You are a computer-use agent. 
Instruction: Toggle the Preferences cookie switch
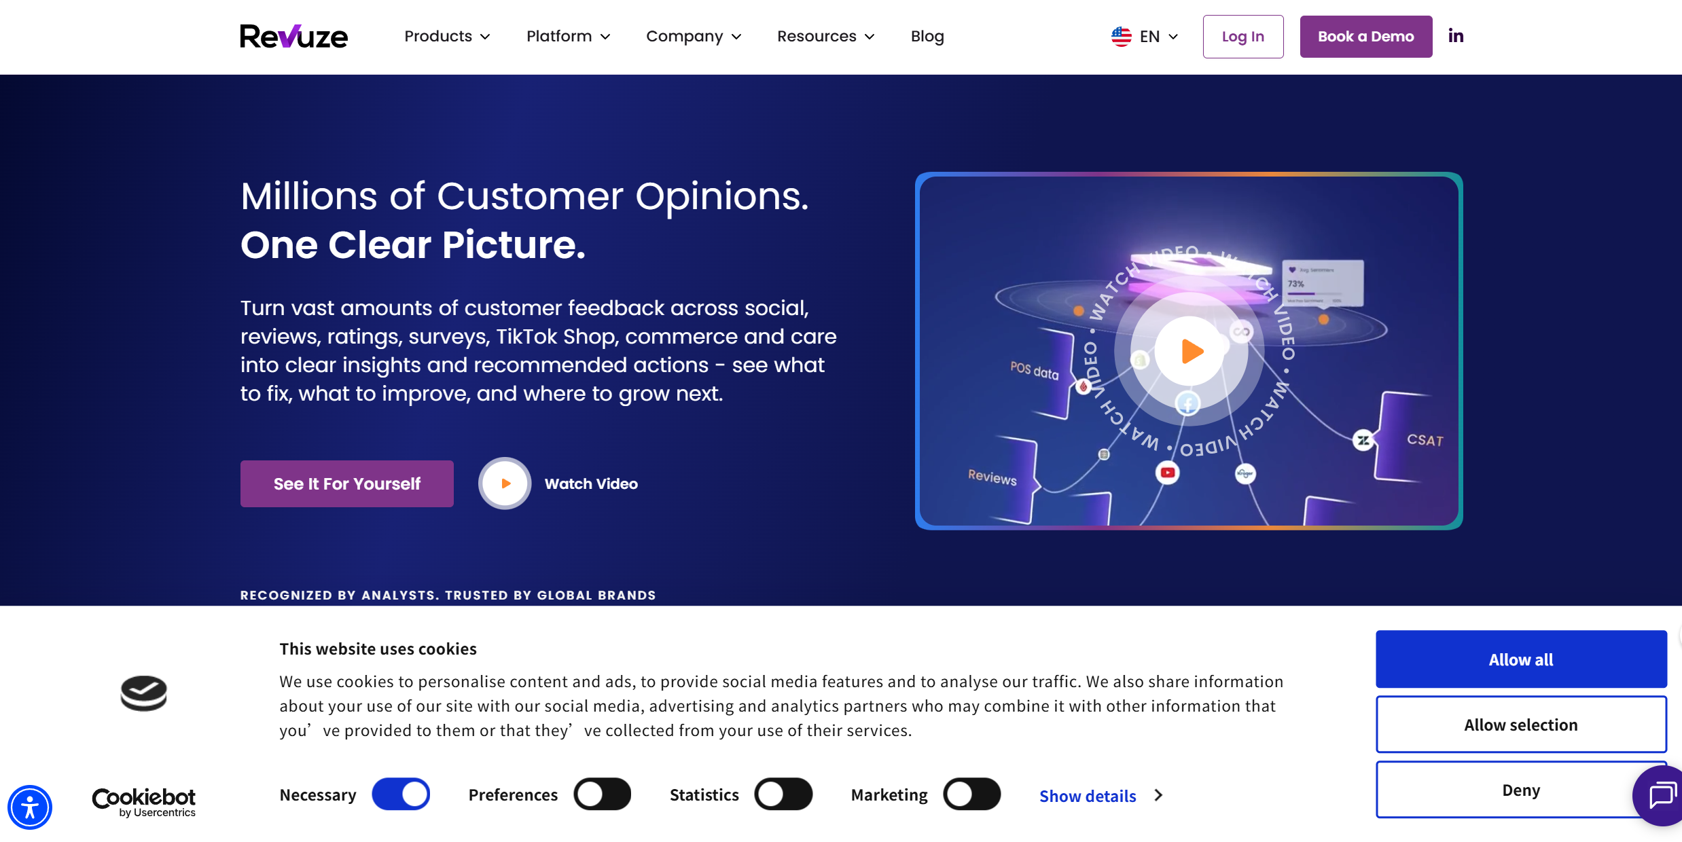click(603, 794)
